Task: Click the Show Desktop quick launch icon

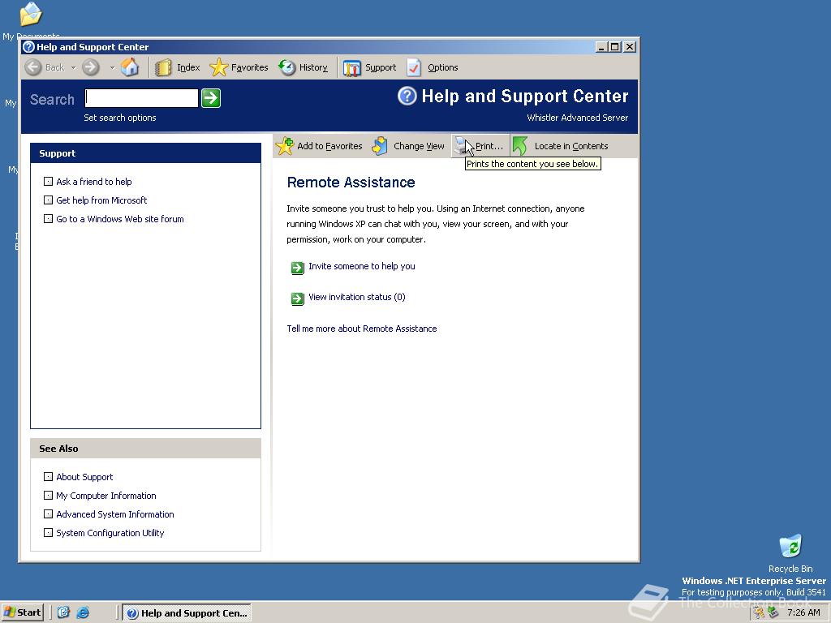Action: [63, 612]
